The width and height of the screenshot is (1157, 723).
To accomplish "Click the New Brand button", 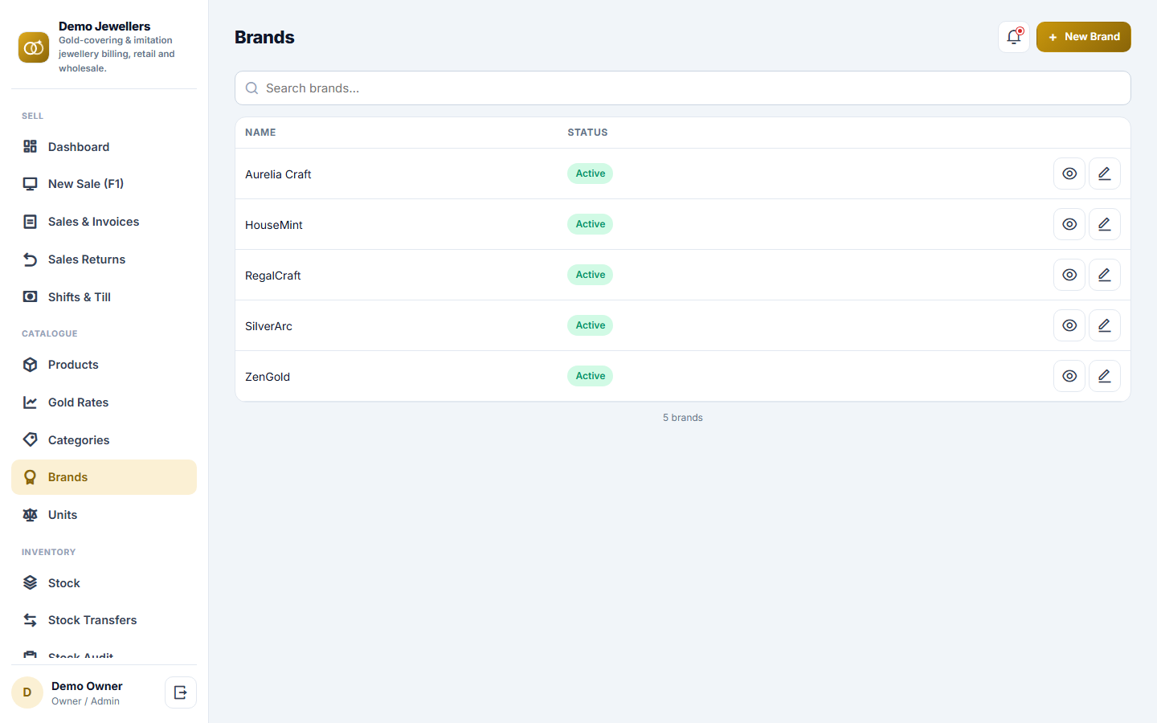I will pyautogui.click(x=1083, y=37).
